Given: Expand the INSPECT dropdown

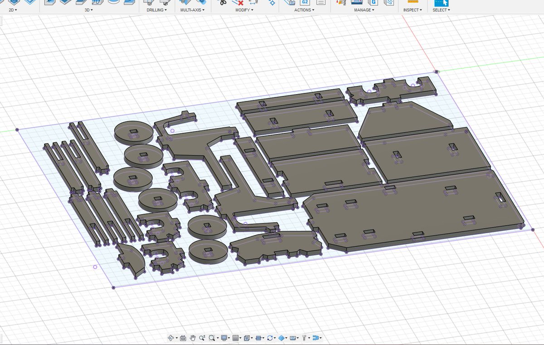Looking at the screenshot, I should (x=413, y=10).
